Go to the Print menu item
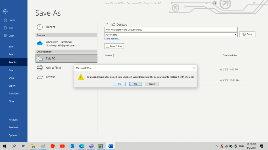 tap(11, 70)
